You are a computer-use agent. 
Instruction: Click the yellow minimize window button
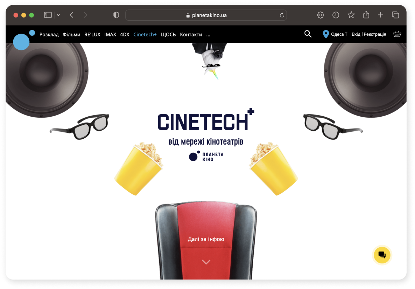coord(23,15)
